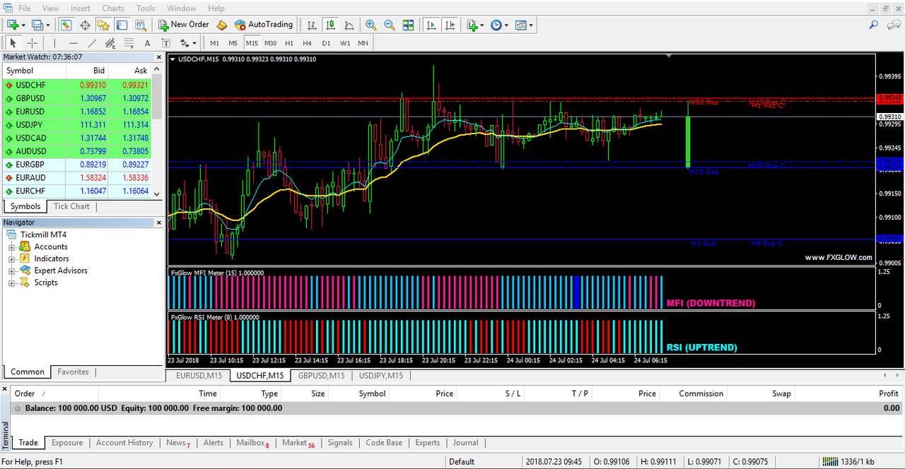The width and height of the screenshot is (905, 469).
Task: Open the Templates dropdown arrow
Action: point(532,25)
